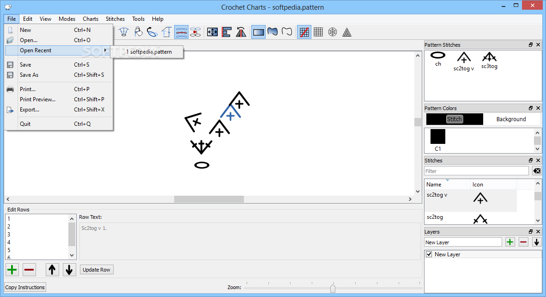Close the Stitches panel
The height and width of the screenshot is (297, 546).
coord(538,161)
